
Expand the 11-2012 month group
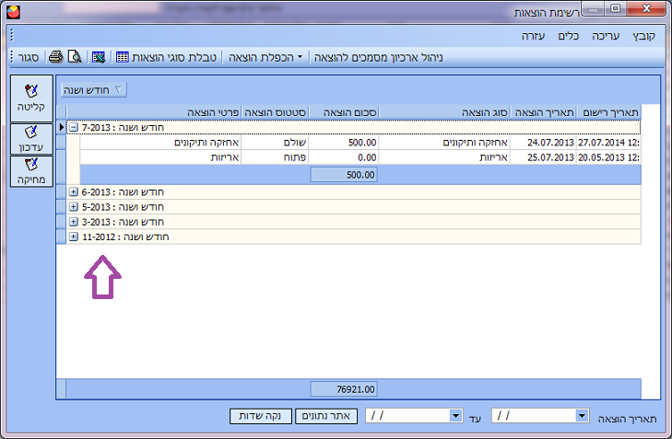pos(74,237)
